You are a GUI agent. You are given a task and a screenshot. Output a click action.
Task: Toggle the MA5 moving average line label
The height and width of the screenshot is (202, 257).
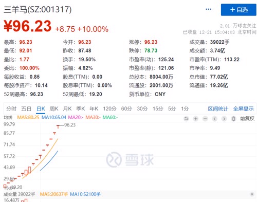tap(28, 118)
